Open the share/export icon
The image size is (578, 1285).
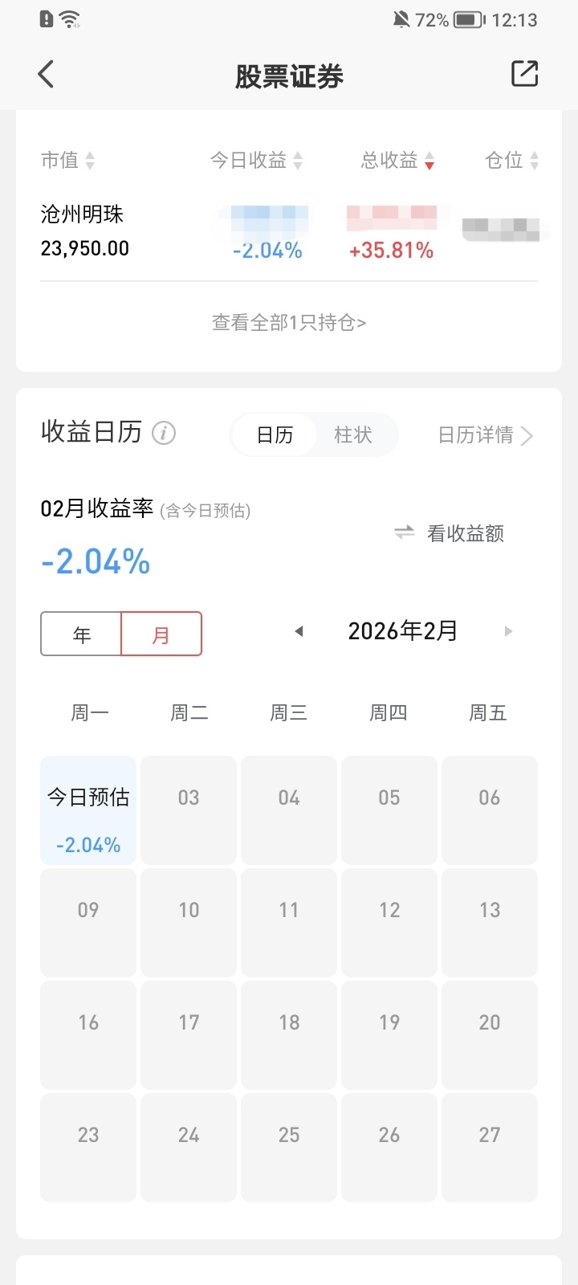[524, 74]
